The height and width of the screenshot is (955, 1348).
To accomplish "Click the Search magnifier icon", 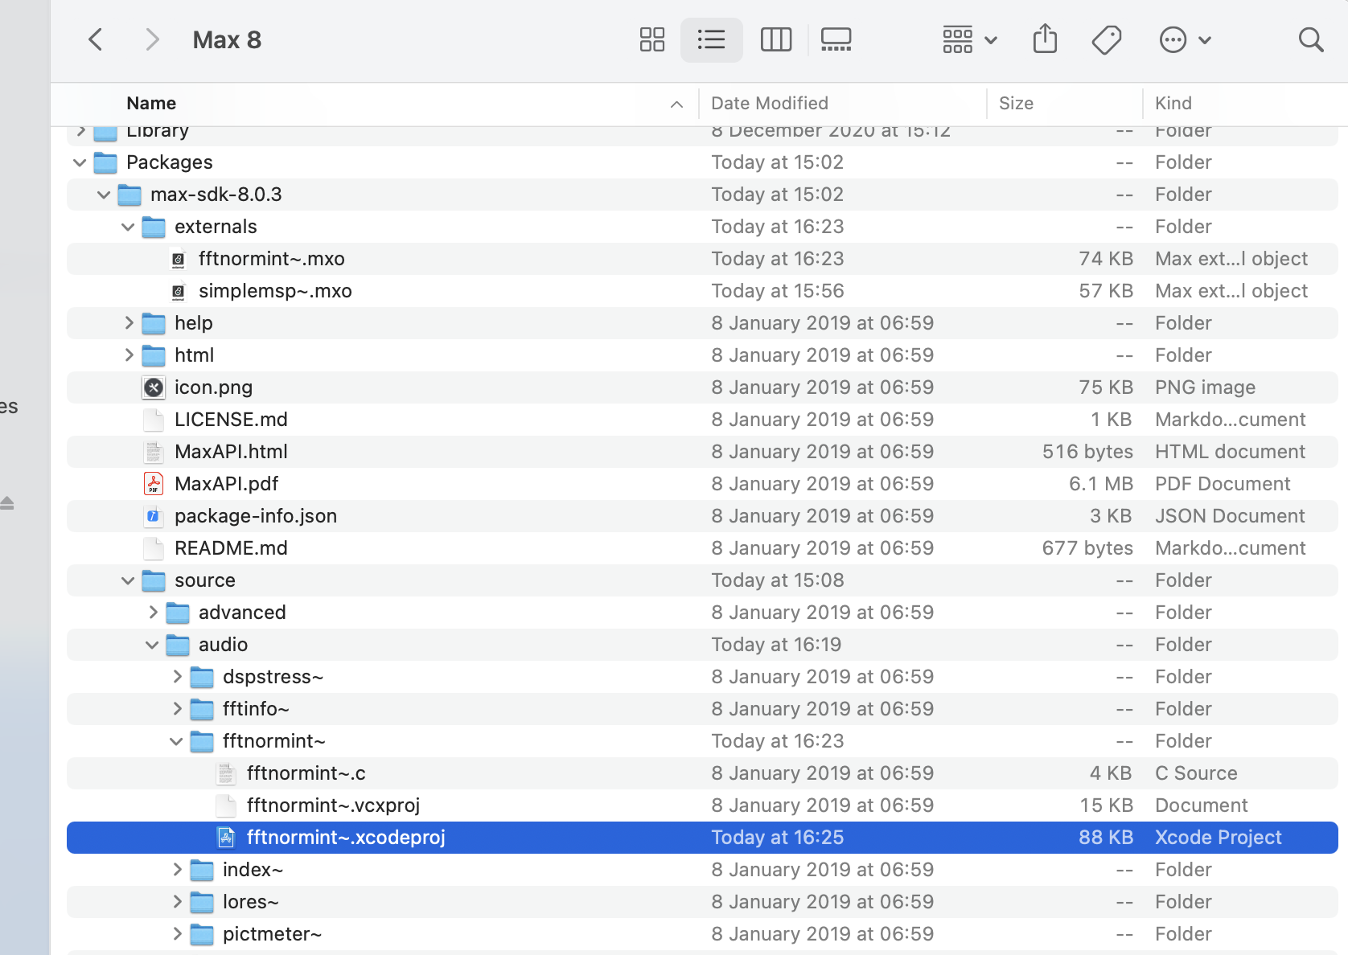I will coord(1310,39).
